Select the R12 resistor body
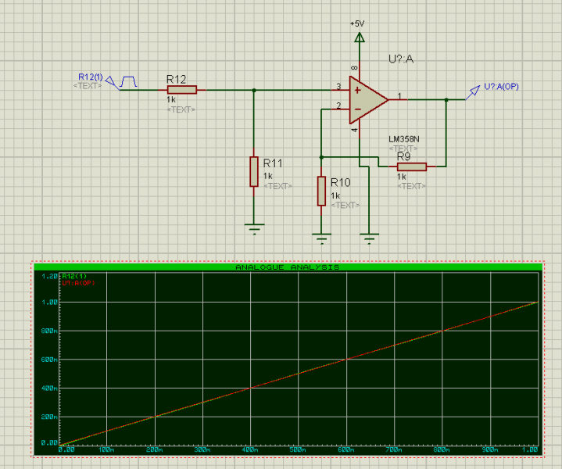This screenshot has width=562, height=469. pos(181,90)
